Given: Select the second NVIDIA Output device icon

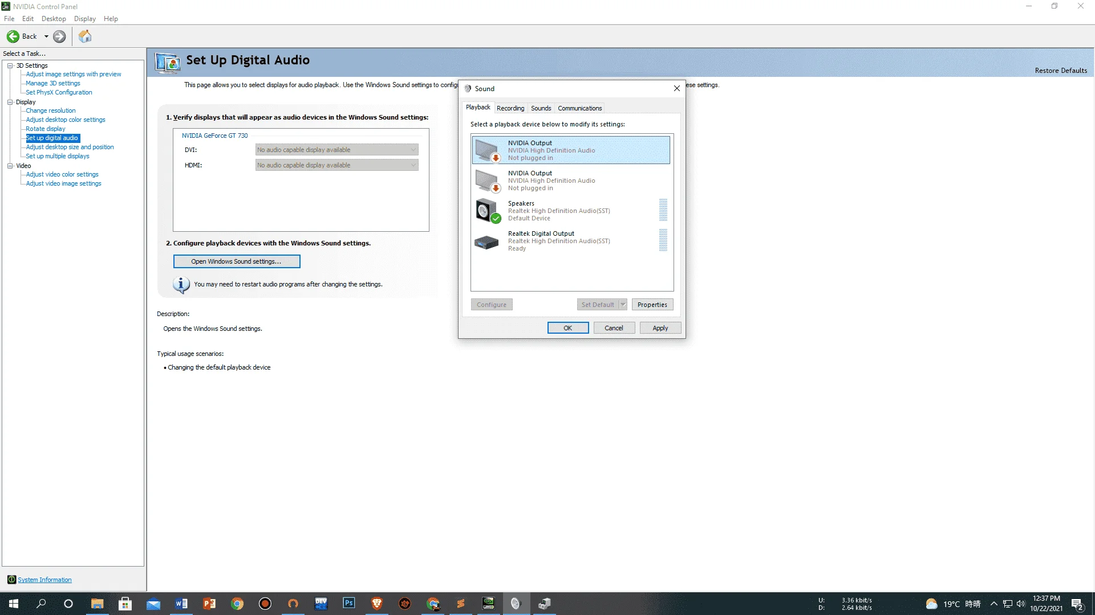Looking at the screenshot, I should click(488, 181).
